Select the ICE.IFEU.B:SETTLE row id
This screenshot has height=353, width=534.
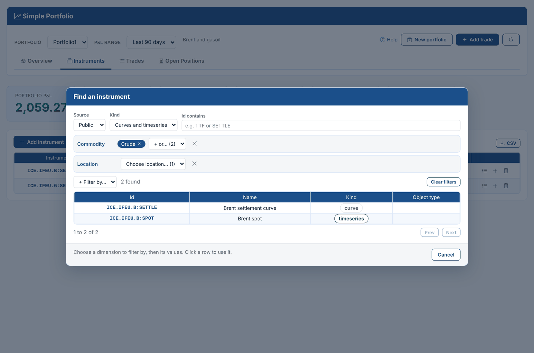132,208
